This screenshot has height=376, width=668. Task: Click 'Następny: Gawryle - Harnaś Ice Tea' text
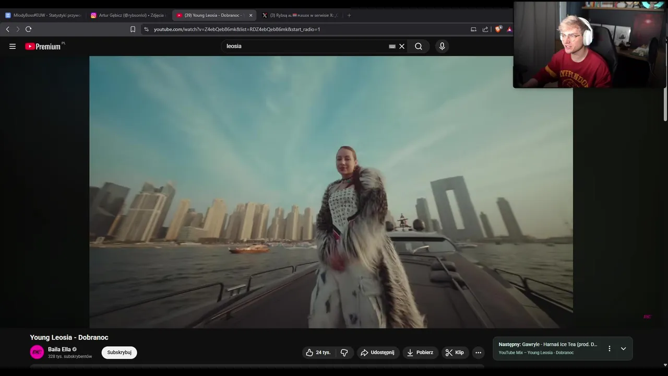click(547, 345)
